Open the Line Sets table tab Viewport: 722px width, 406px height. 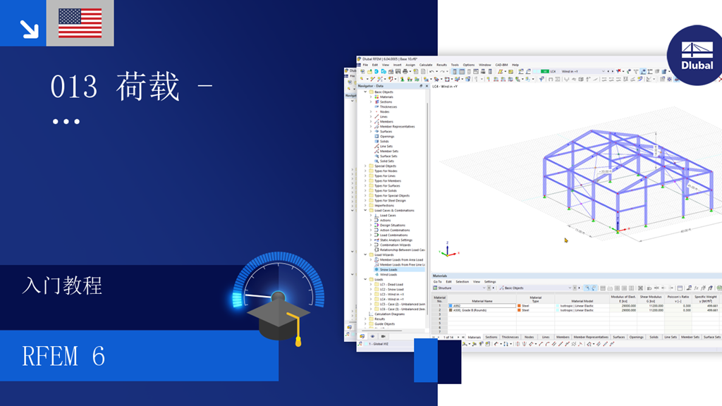click(x=670, y=337)
